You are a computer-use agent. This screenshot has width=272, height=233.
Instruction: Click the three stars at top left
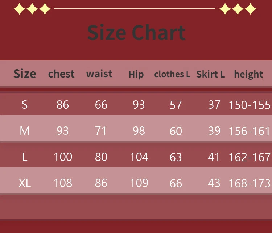[x=32, y=9]
